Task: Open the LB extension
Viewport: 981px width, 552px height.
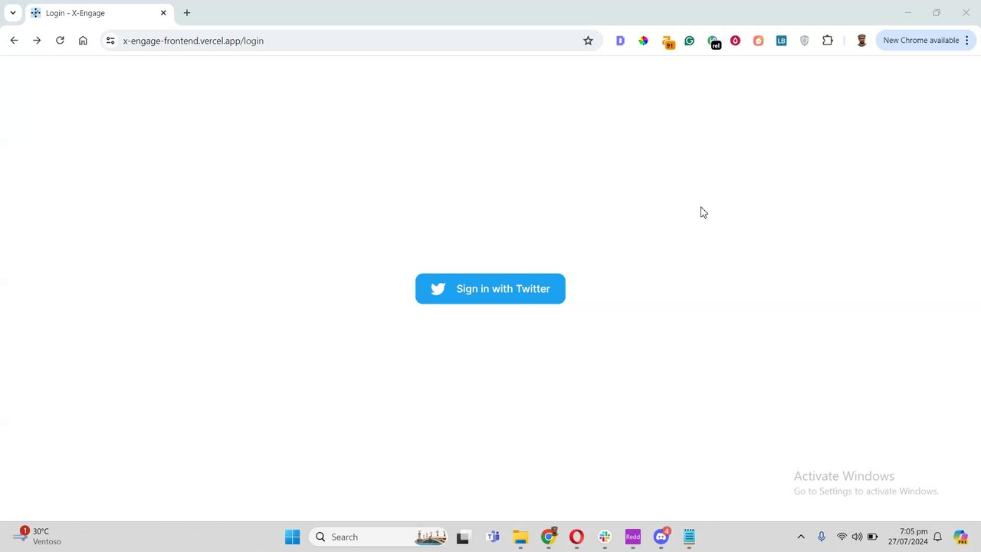Action: pyautogui.click(x=782, y=41)
